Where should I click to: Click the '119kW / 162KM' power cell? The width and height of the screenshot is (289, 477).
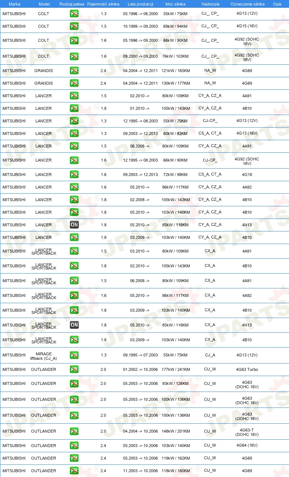pyautogui.click(x=176, y=458)
